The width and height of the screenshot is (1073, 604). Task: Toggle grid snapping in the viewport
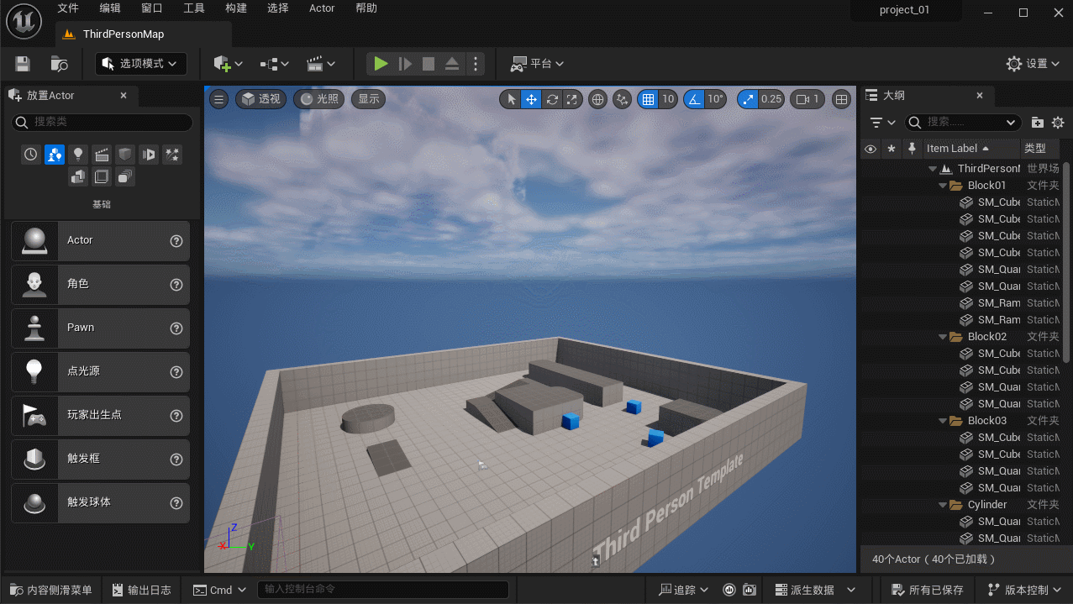tap(648, 99)
